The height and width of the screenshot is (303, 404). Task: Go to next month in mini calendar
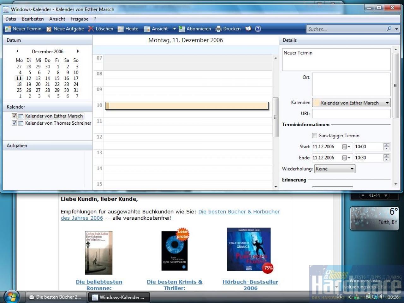tap(78, 51)
